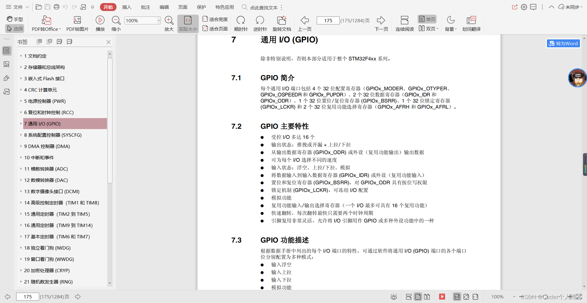This screenshot has width=587, height=303.
Task: Go to next page (下一页)
Action: 381,24
